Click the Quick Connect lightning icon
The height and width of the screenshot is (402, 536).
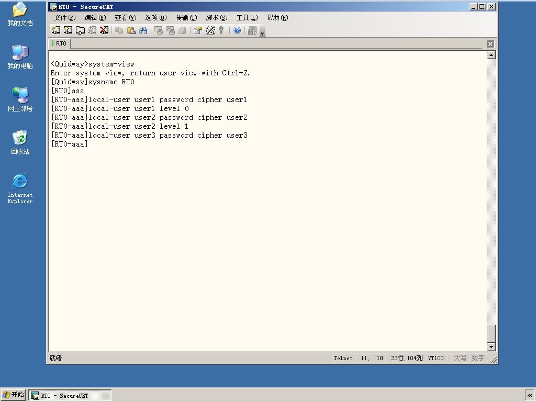coord(68,30)
